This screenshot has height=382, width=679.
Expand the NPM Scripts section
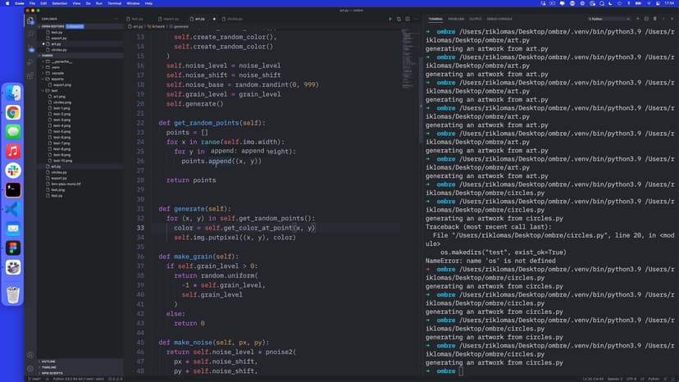51,372
